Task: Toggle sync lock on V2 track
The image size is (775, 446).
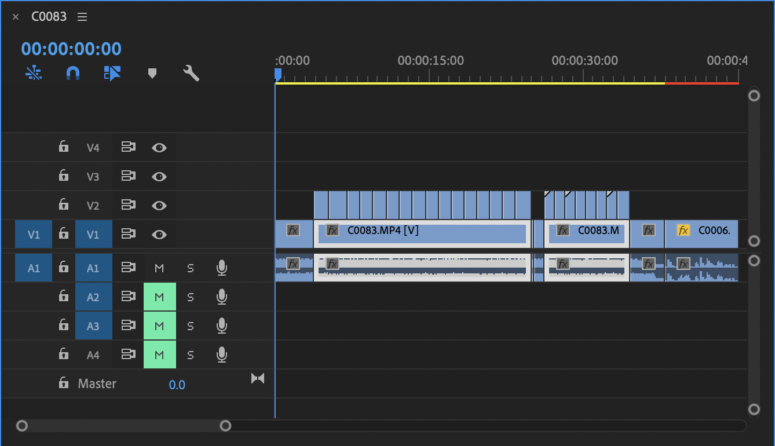Action: click(x=128, y=205)
